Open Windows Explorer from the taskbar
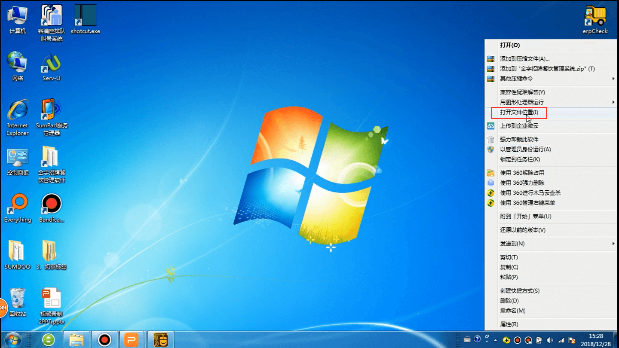This screenshot has height=348, width=619. [x=77, y=340]
